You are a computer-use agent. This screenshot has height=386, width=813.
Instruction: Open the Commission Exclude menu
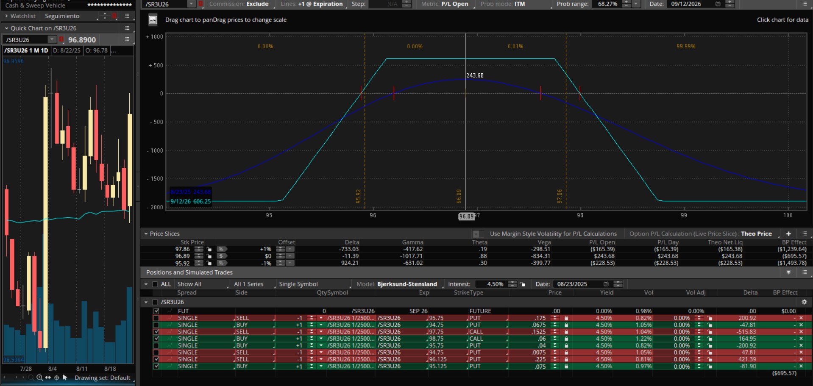pyautogui.click(x=239, y=4)
